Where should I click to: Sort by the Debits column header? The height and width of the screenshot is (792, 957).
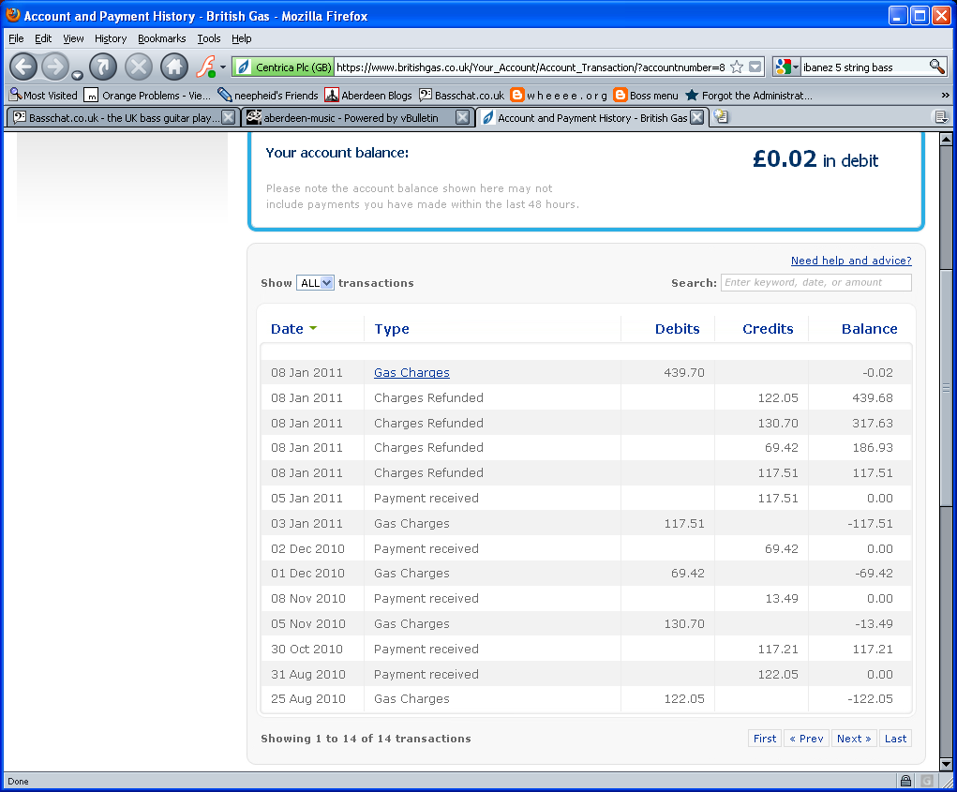(677, 329)
